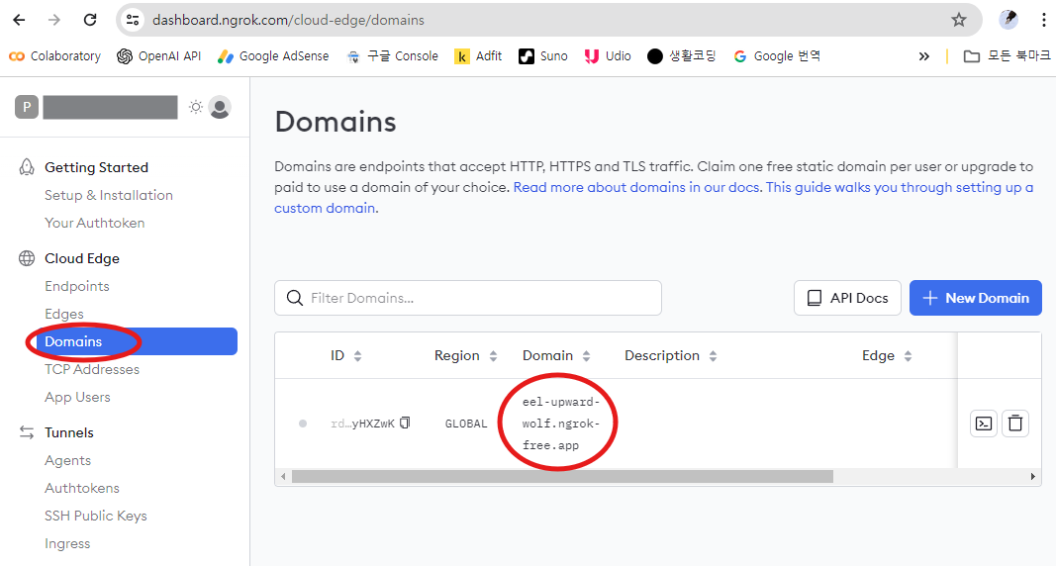Image resolution: width=1056 pixels, height=566 pixels.
Task: Open the browser profile avatar
Action: (x=1008, y=20)
